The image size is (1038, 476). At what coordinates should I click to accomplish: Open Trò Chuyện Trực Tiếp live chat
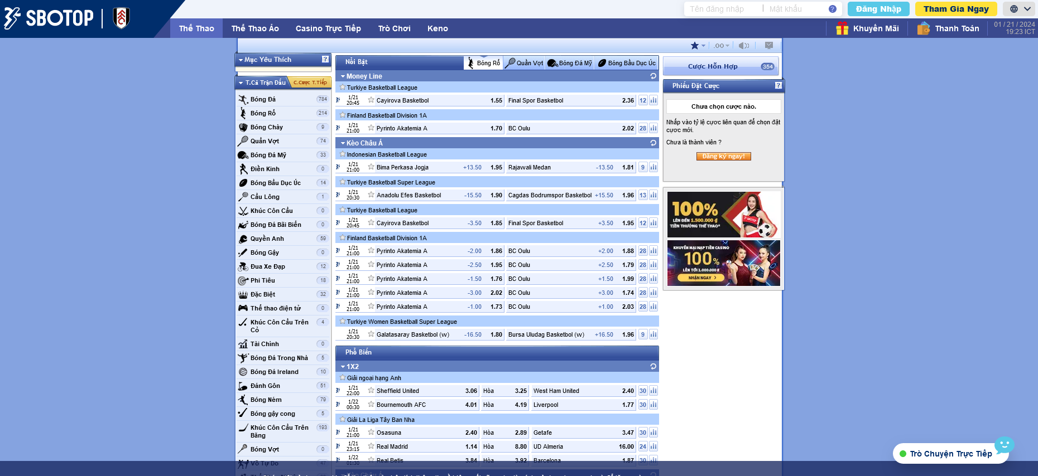[950, 454]
